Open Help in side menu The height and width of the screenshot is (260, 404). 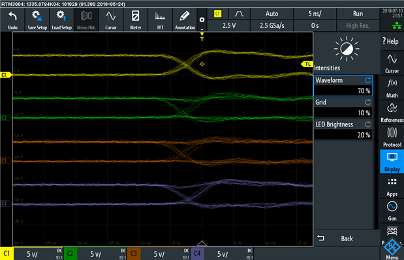click(392, 42)
